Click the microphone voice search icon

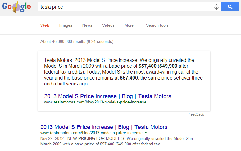coord(216,7)
